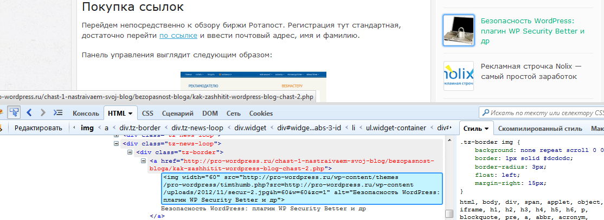Collapse the anchor href node

(x=143, y=161)
